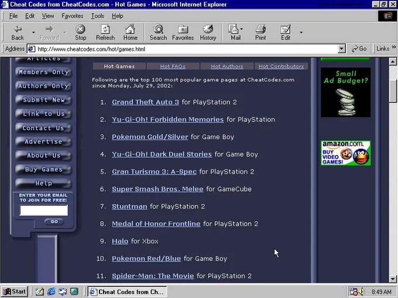Select the Hot Games tab
Viewport: 398px width, 298px height.
[119, 66]
